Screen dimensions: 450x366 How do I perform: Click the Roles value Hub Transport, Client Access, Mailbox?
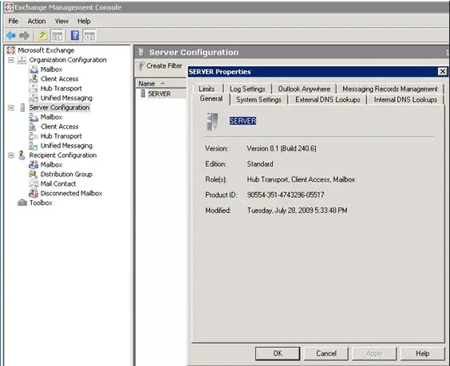[301, 179]
